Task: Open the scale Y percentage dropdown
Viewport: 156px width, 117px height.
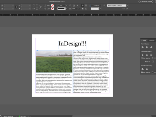Action: pyautogui.click(x=13, y=9)
